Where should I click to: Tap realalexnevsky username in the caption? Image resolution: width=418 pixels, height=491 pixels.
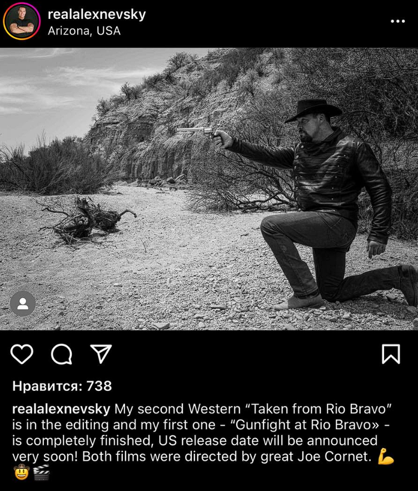click(61, 409)
